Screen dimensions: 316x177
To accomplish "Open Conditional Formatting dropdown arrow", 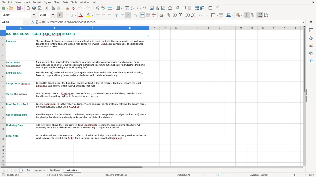I will click(x=241, y=15).
